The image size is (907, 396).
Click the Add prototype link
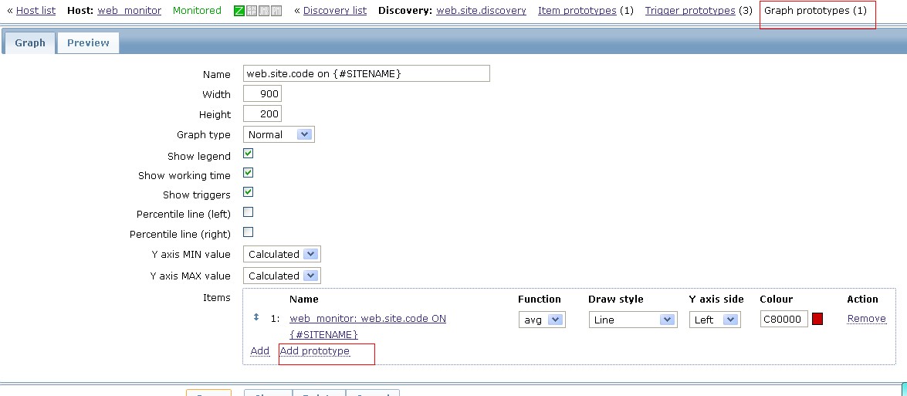315,351
